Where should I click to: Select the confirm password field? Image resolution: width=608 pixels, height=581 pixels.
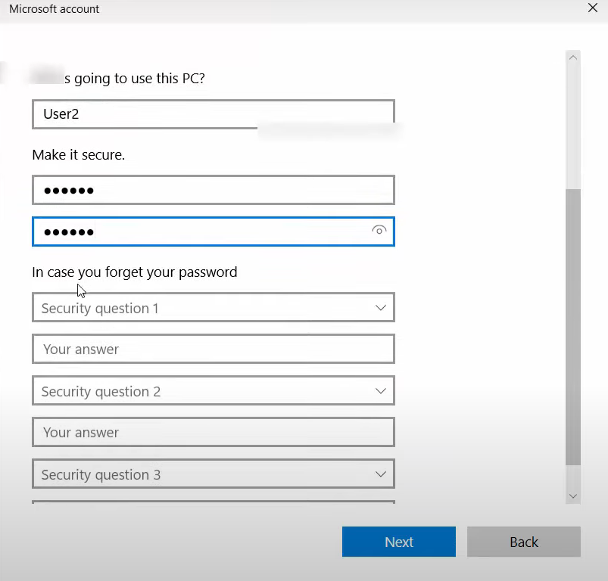[197, 231]
